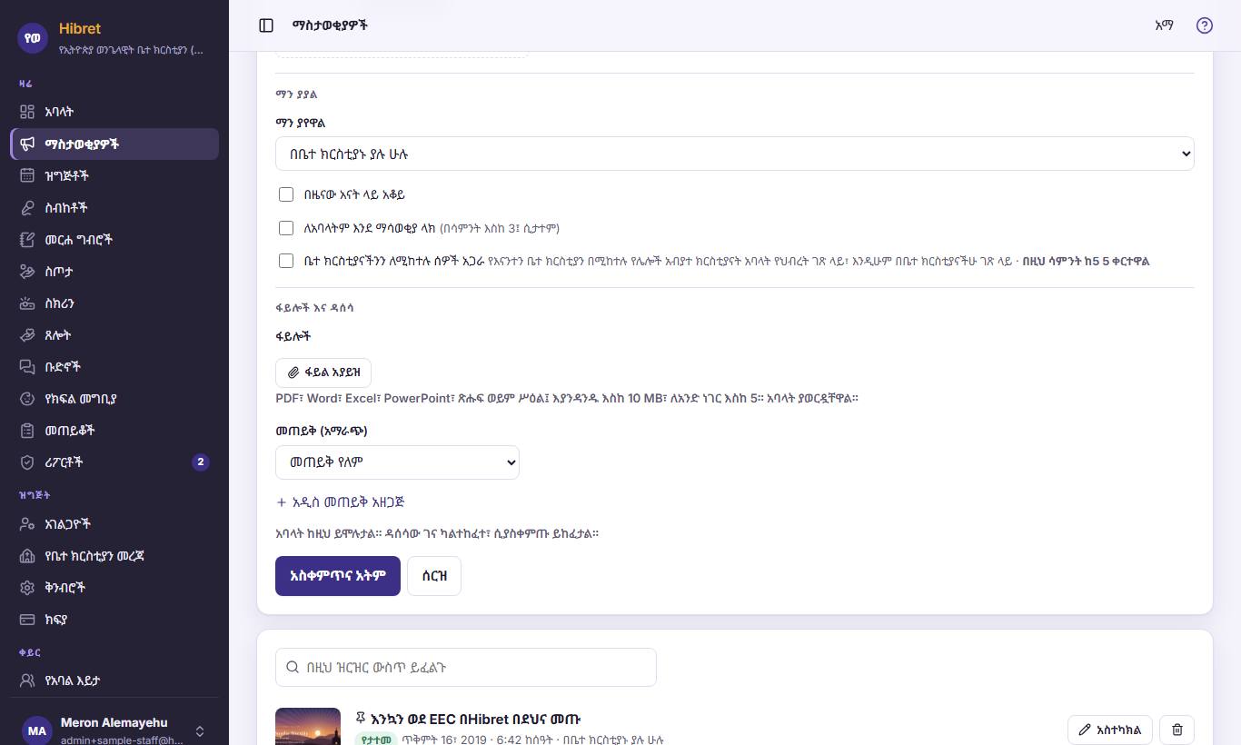Open the ዝግጅቶች calendar icon
The width and height of the screenshot is (1241, 745).
27,175
